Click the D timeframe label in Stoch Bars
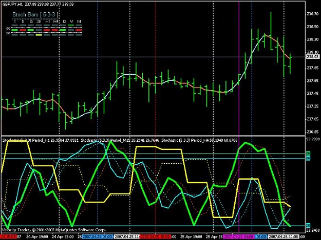Image resolution: width=321 pixels, height=240 pixels. [65, 21]
